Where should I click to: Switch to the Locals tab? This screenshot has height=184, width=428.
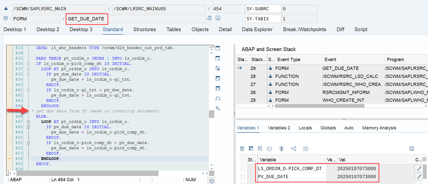point(305,128)
